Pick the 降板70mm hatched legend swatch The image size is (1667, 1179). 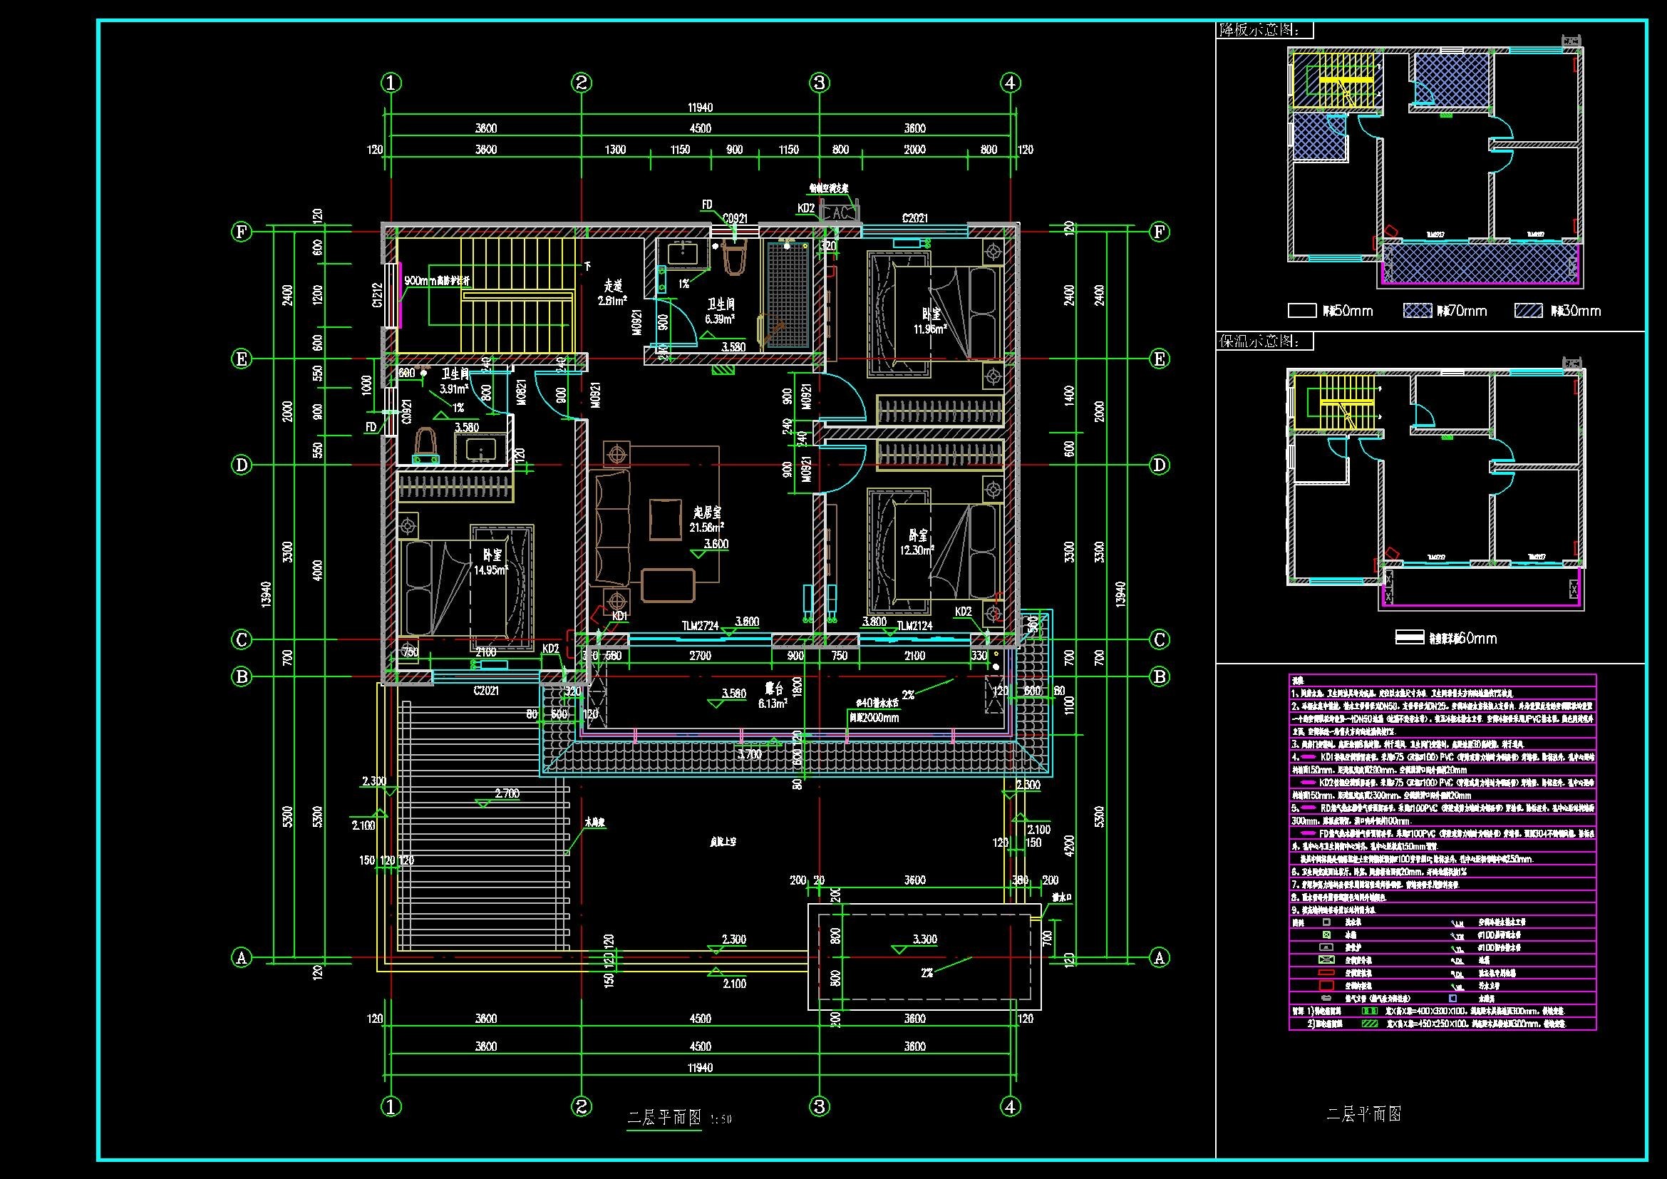(1417, 311)
